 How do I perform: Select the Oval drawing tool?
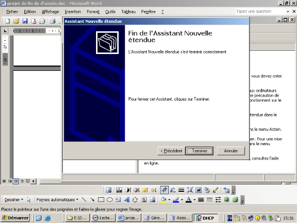pos(109,200)
